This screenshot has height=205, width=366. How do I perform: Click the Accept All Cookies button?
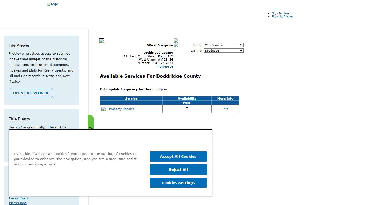pyautogui.click(x=178, y=156)
